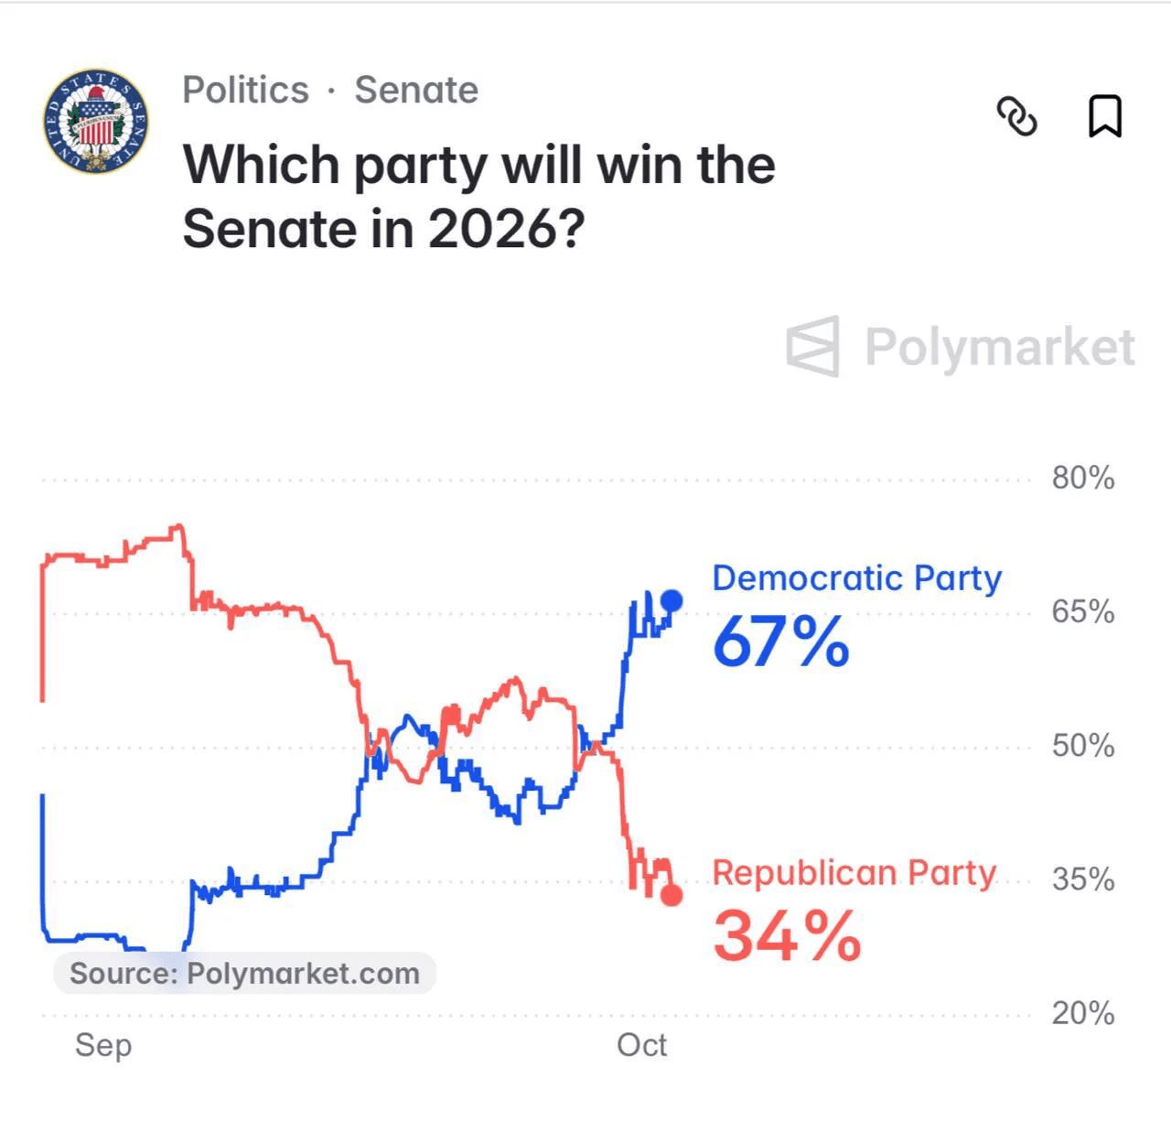Open the Politics category link
Viewport: 1171px width, 1121px height.
click(x=245, y=90)
